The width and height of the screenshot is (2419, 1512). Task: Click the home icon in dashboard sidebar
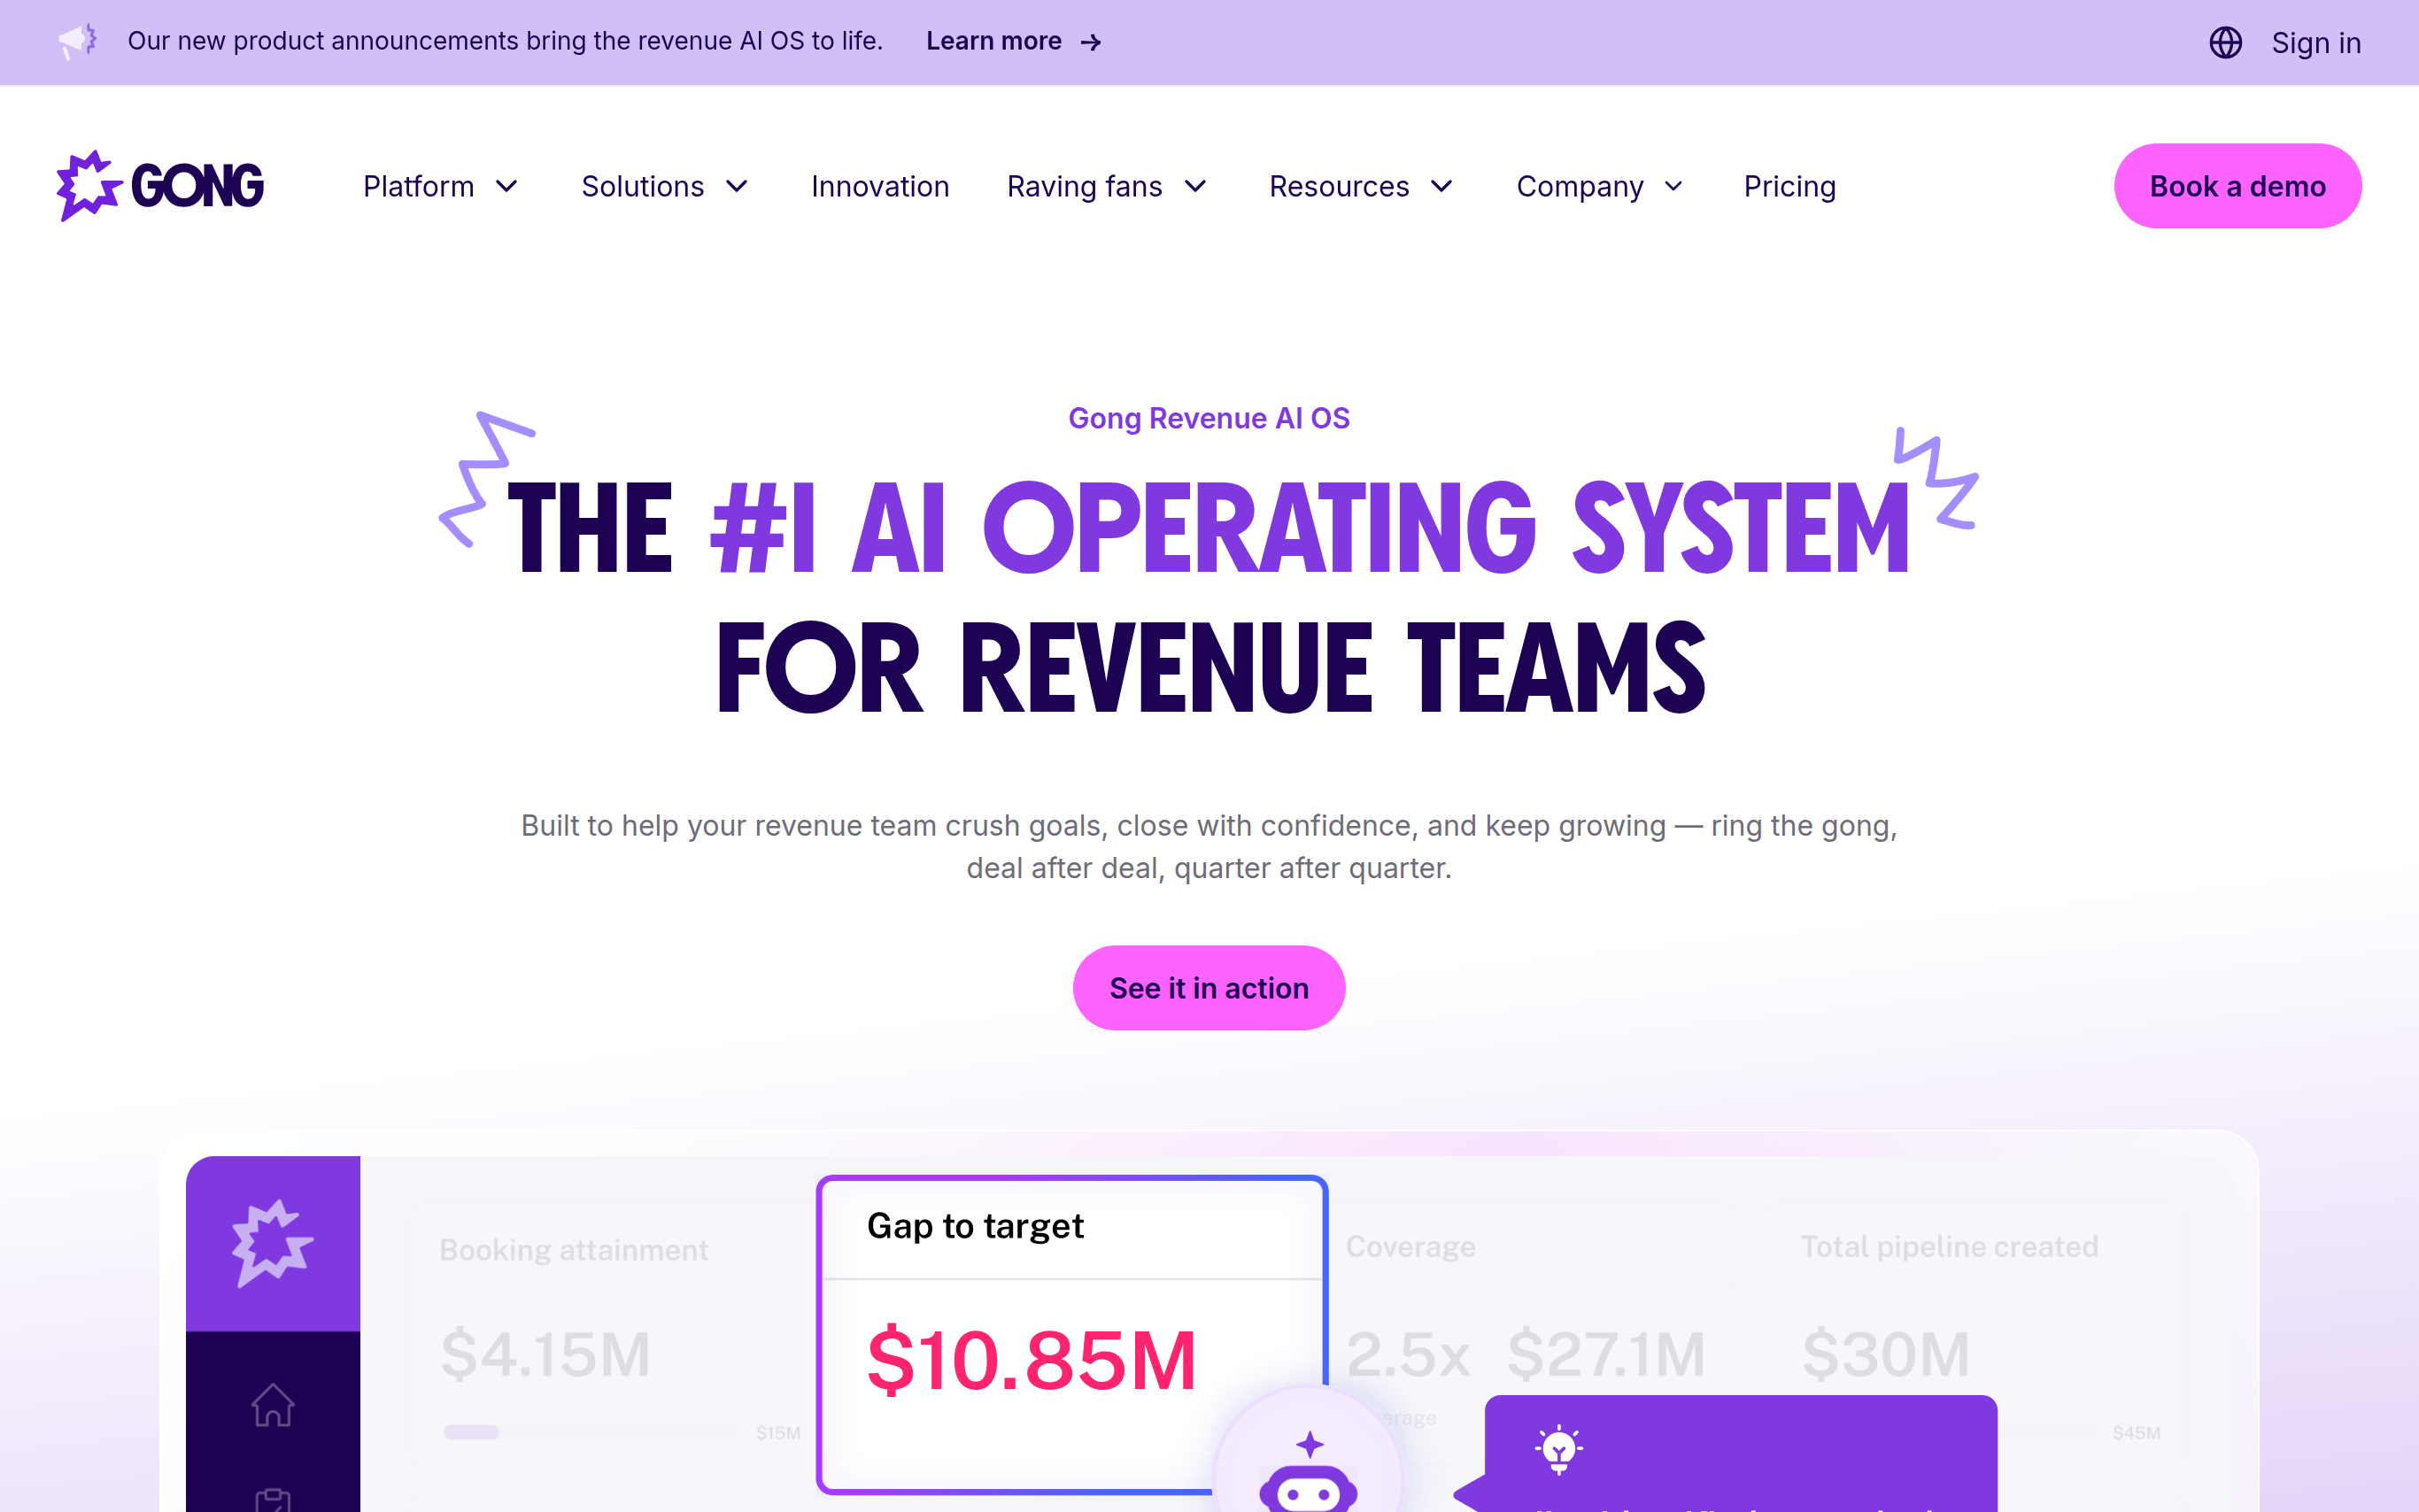272,1405
